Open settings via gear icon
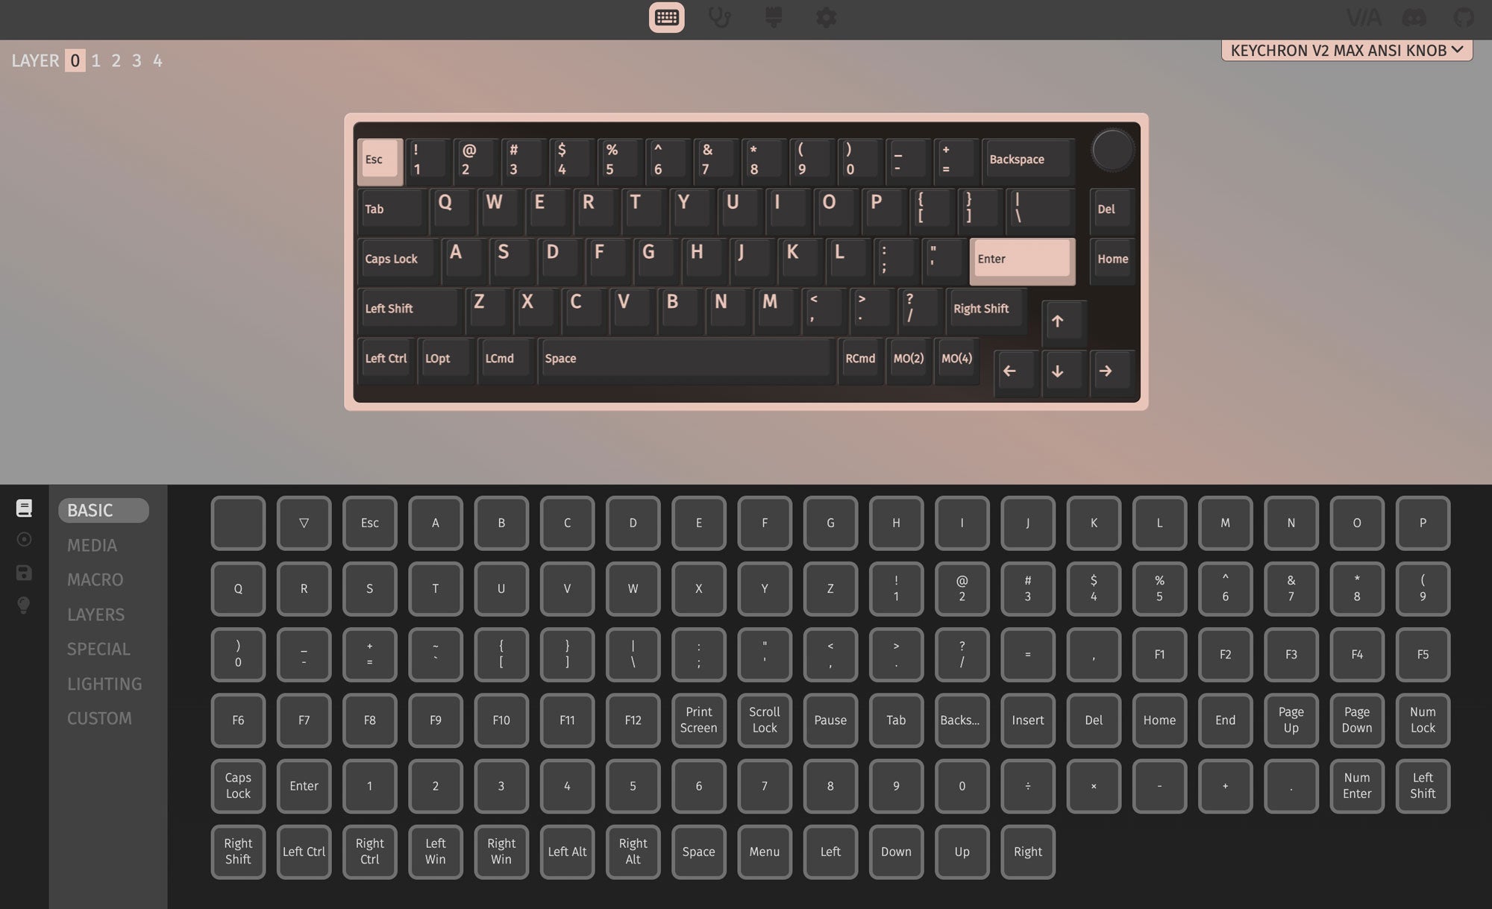This screenshot has width=1492, height=909. pyautogui.click(x=826, y=16)
